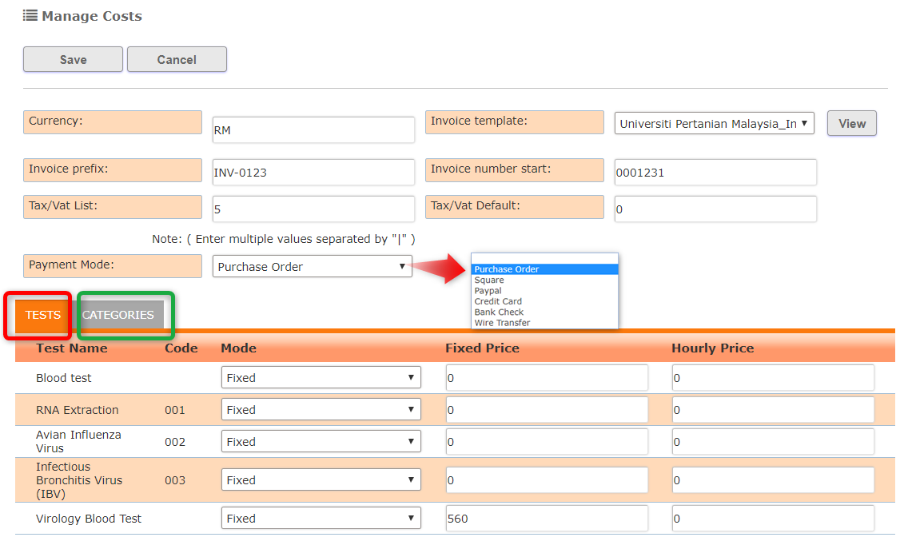Open the Payment Mode dropdown

click(313, 266)
